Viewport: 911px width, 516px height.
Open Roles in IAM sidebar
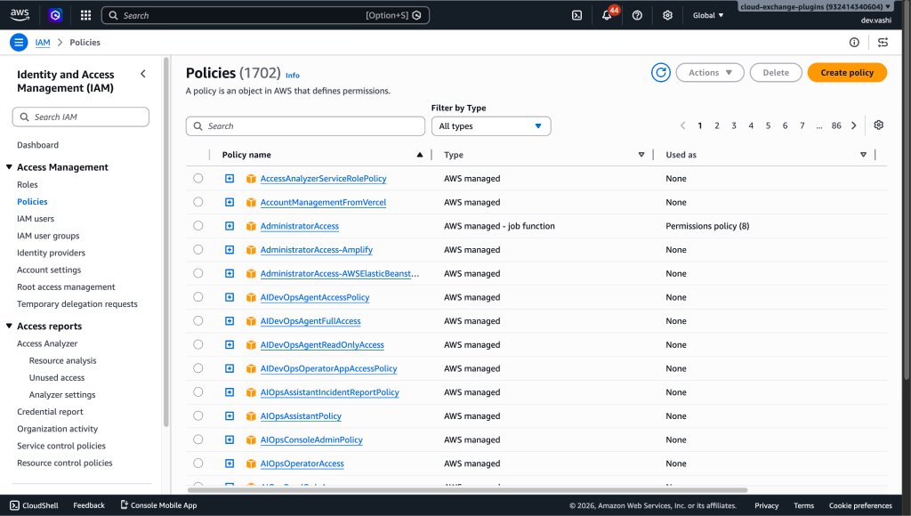pyautogui.click(x=28, y=185)
